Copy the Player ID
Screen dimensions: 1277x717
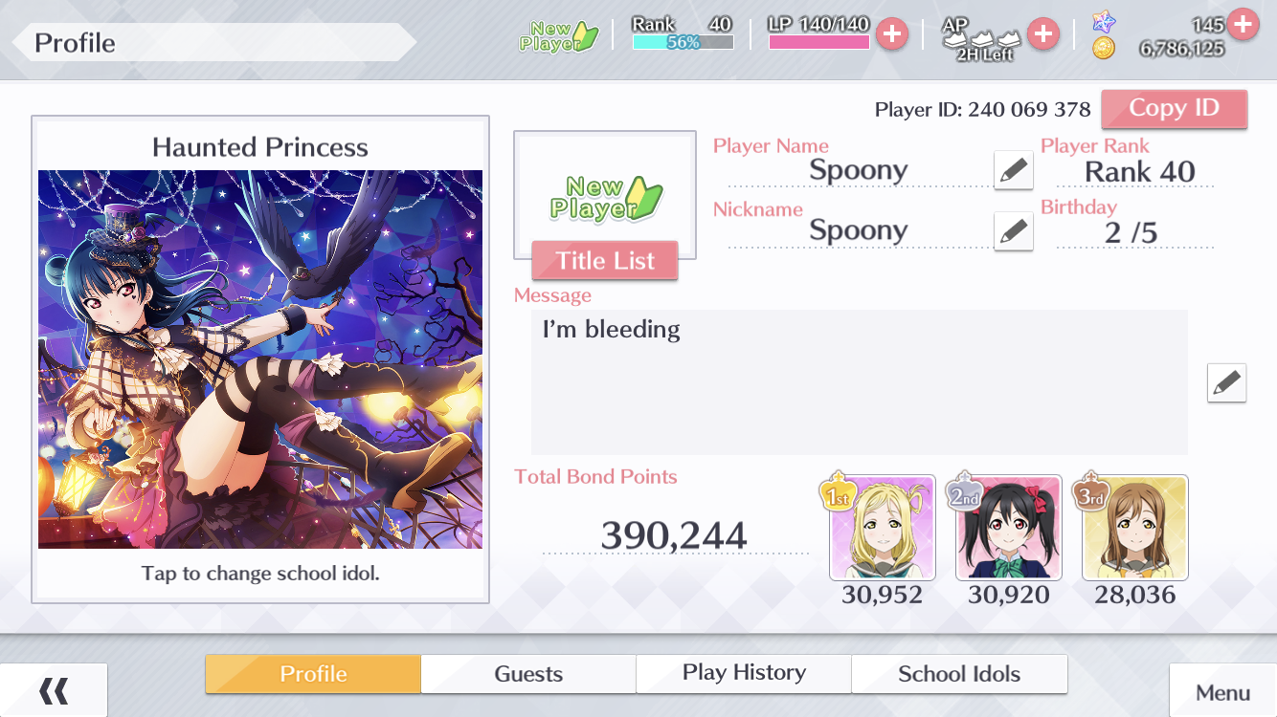click(1174, 109)
